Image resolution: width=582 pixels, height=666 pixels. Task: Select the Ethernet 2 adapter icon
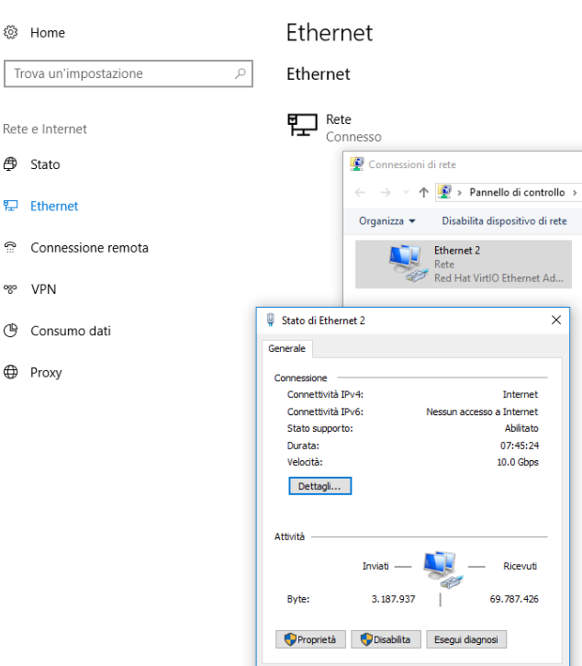tap(407, 263)
